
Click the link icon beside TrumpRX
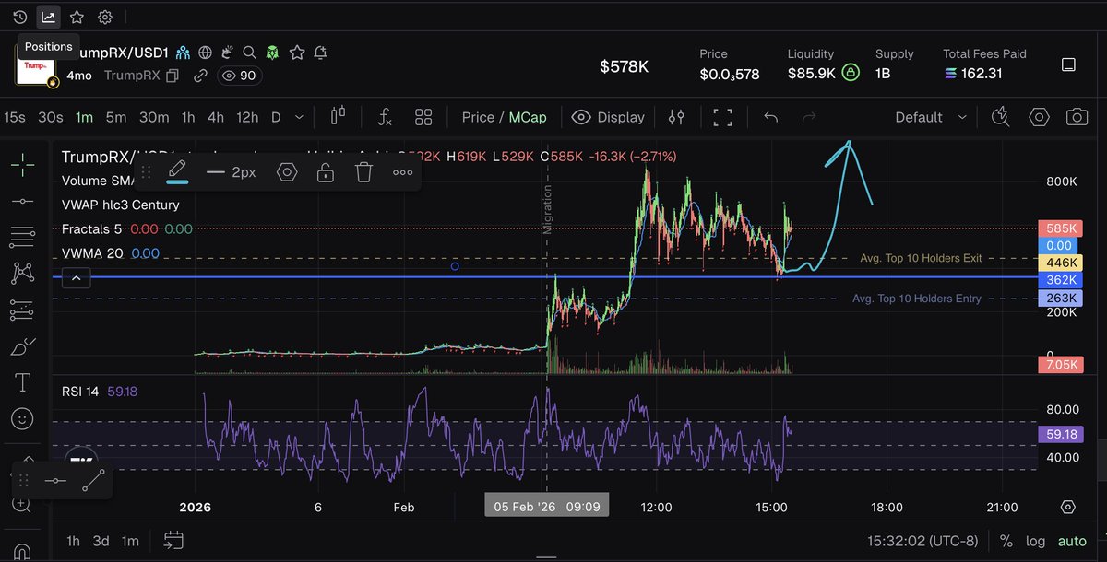(x=199, y=76)
